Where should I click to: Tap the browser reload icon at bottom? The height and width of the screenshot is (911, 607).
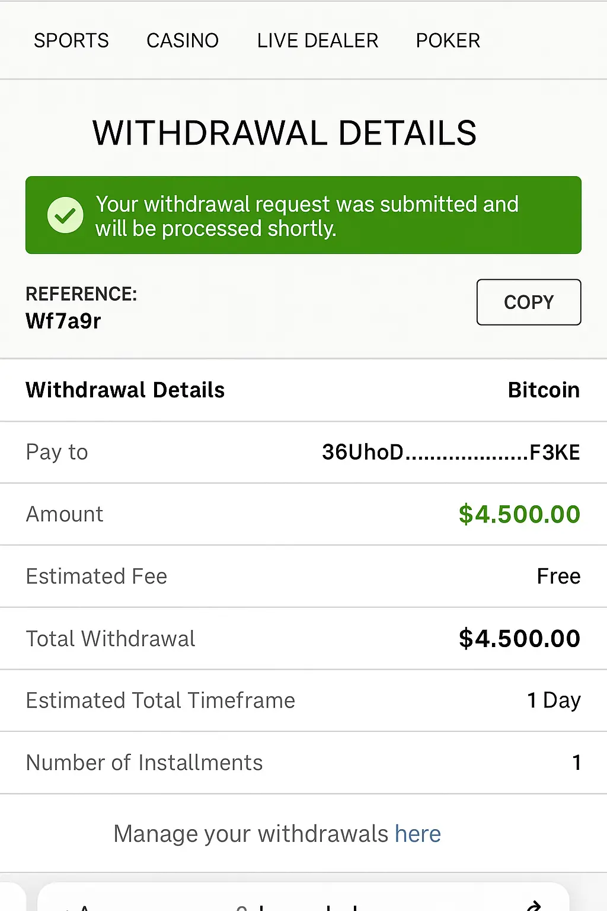click(533, 906)
